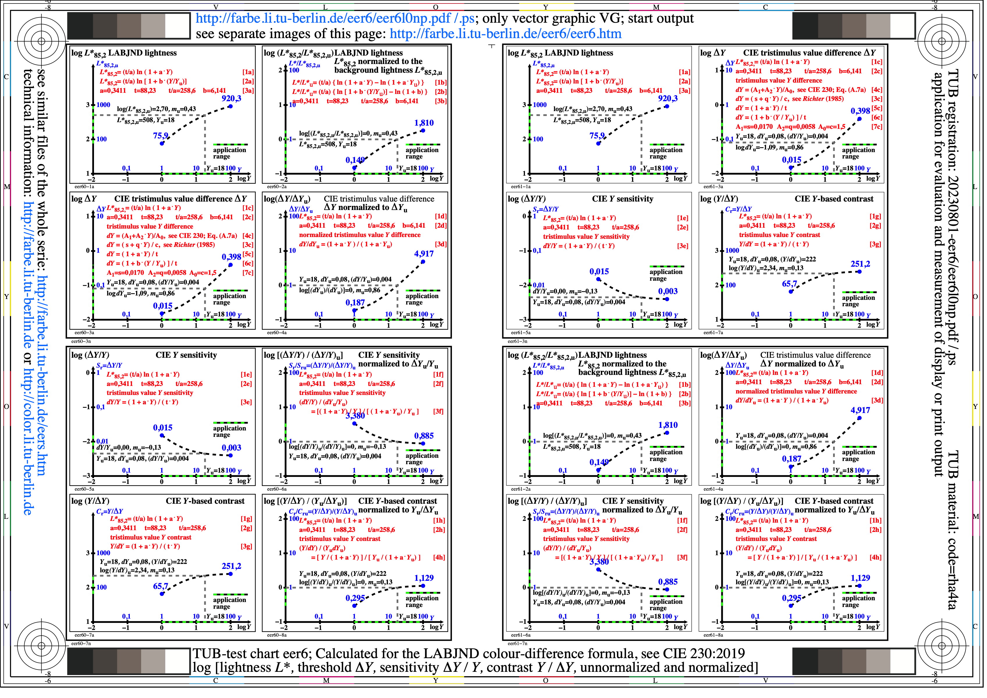Click the top-left circular registration target
This screenshot has width=987, height=698.
(42, 41)
